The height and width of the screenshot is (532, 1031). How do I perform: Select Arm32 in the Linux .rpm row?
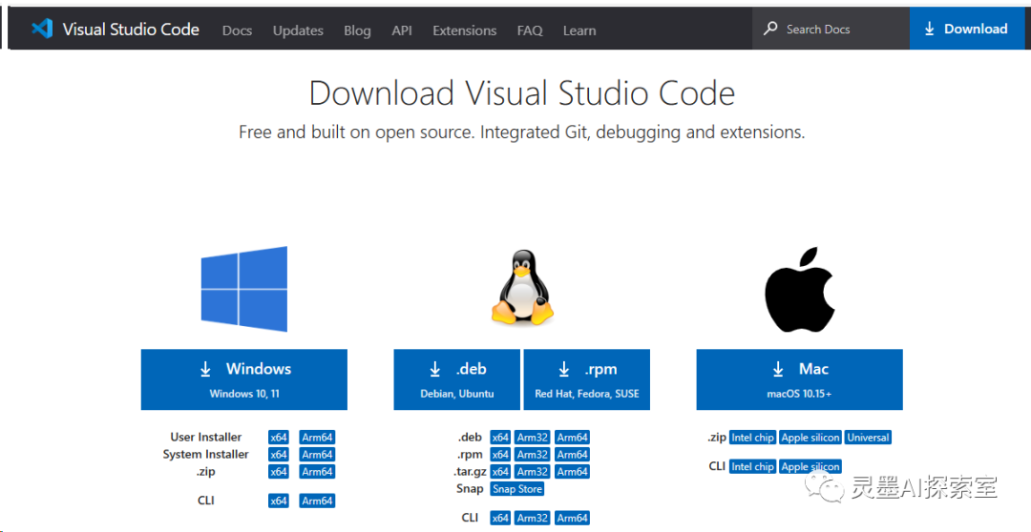[533, 455]
